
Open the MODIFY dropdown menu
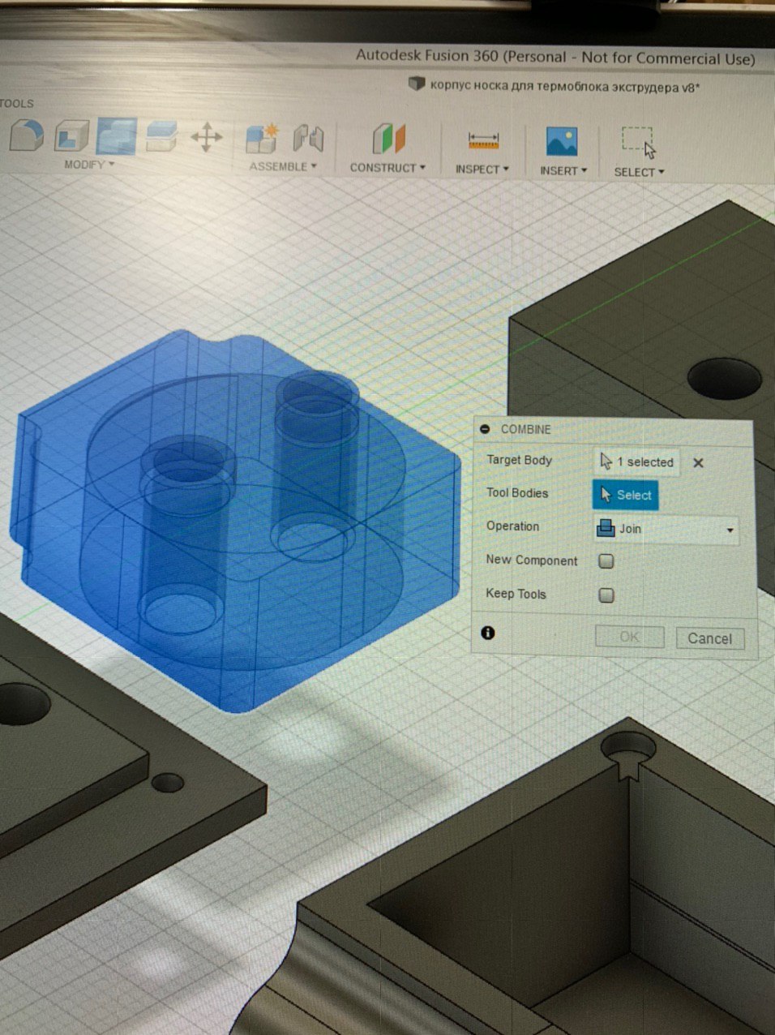[x=89, y=165]
